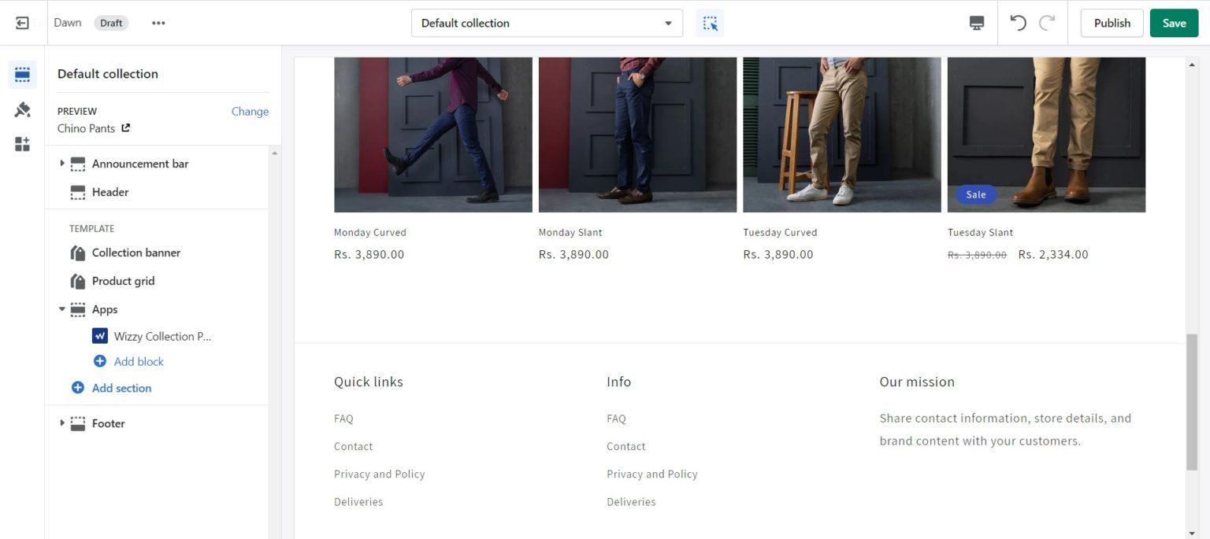Add a new section to the template

click(121, 387)
